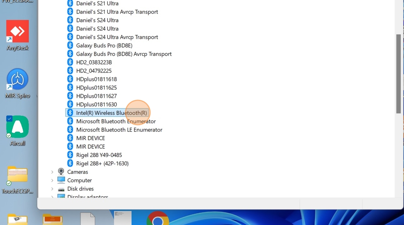Select HD2_04792225 device
The width and height of the screenshot is (404, 225).
click(94, 71)
